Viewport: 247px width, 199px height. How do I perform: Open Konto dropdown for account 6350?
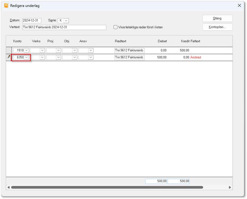pos(27,57)
